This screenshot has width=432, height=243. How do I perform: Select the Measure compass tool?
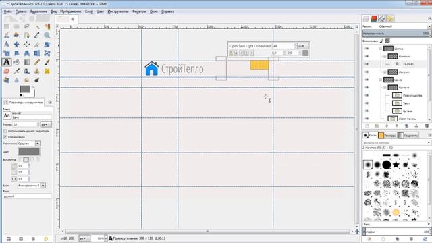(7, 44)
